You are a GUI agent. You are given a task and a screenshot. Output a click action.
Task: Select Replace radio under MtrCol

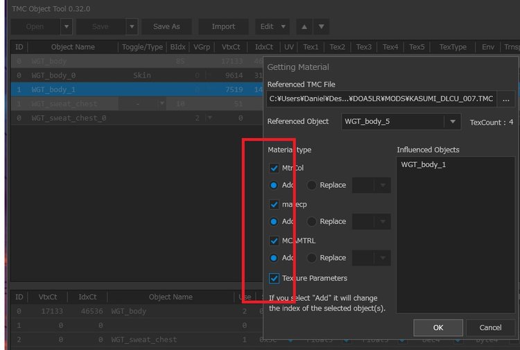point(312,185)
